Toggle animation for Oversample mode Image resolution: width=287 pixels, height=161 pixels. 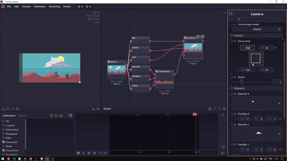(232, 25)
